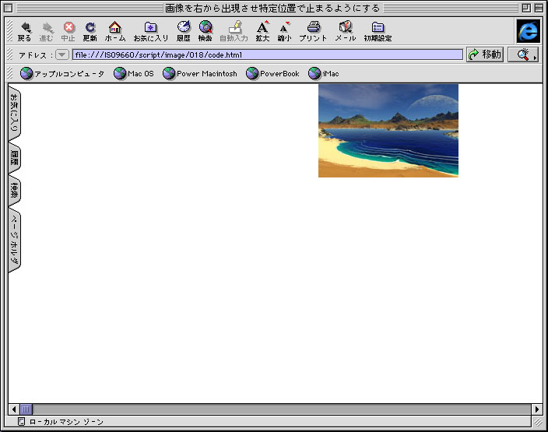The height and width of the screenshot is (432, 548).
Task: Click the AutoFill (自動入力) toolbar icon
Action: pos(234,31)
